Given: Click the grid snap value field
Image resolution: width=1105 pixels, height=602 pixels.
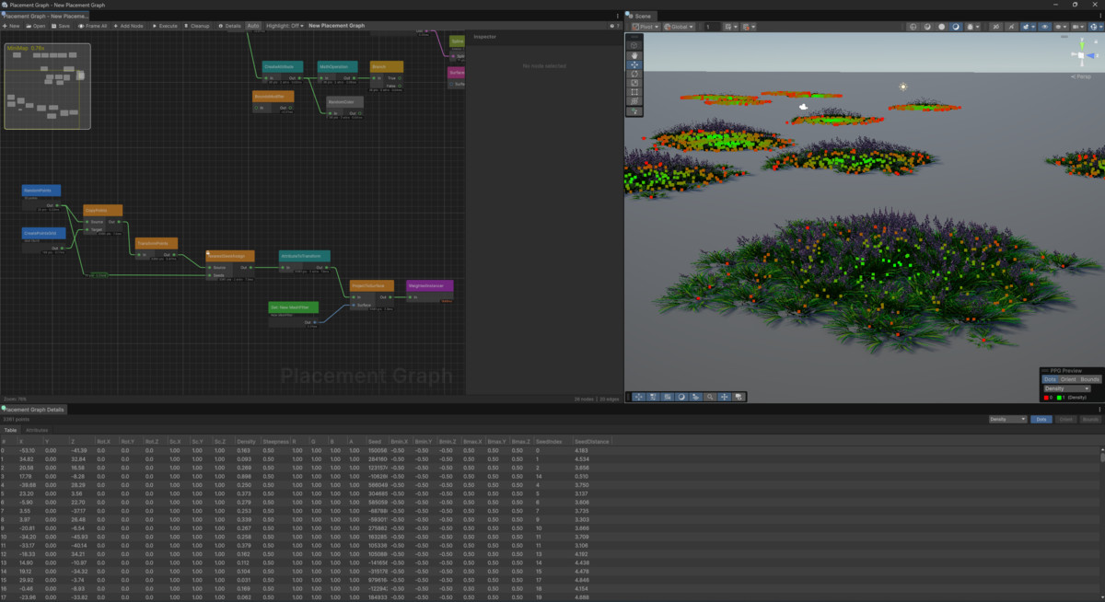Looking at the screenshot, I should click(x=712, y=27).
